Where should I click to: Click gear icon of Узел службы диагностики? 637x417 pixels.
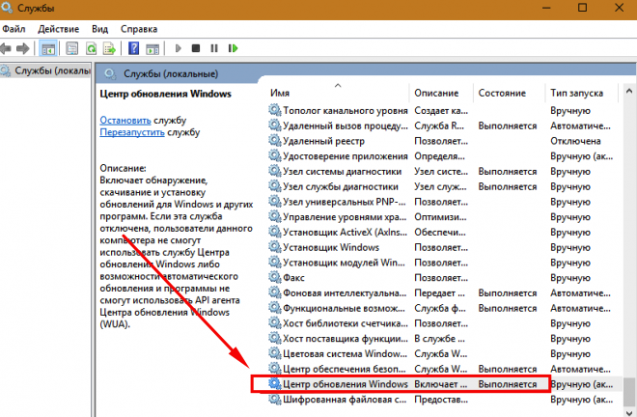click(x=275, y=186)
